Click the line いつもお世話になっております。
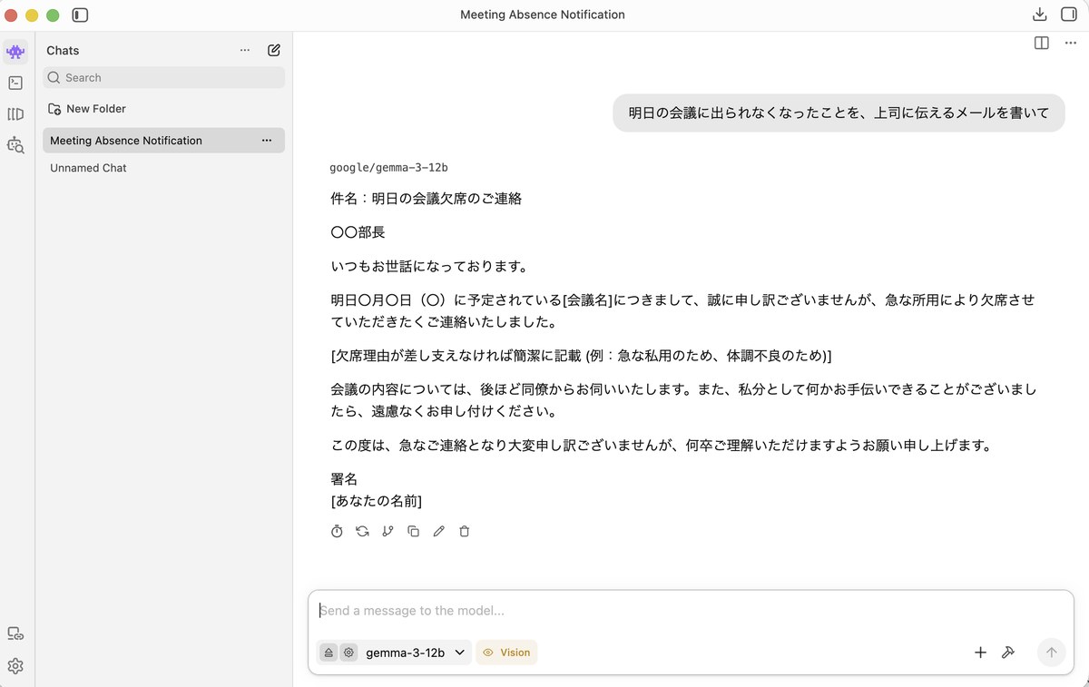 tap(429, 267)
